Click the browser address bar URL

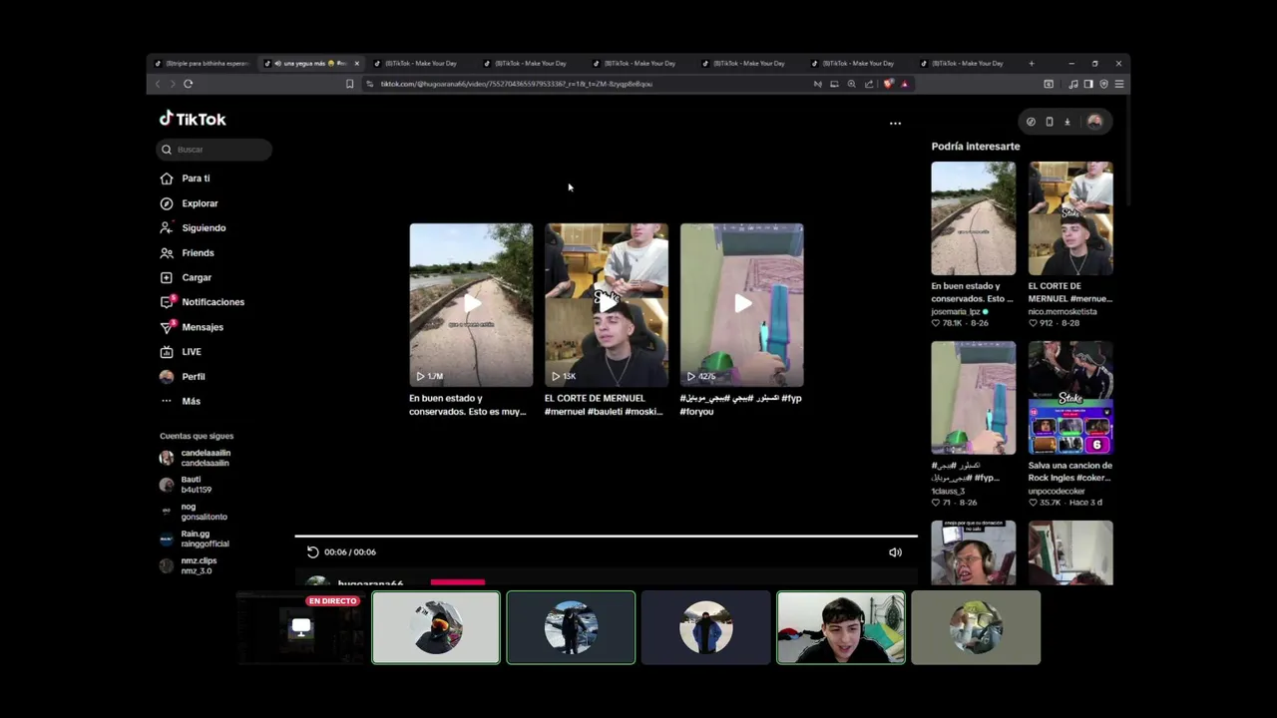click(516, 84)
